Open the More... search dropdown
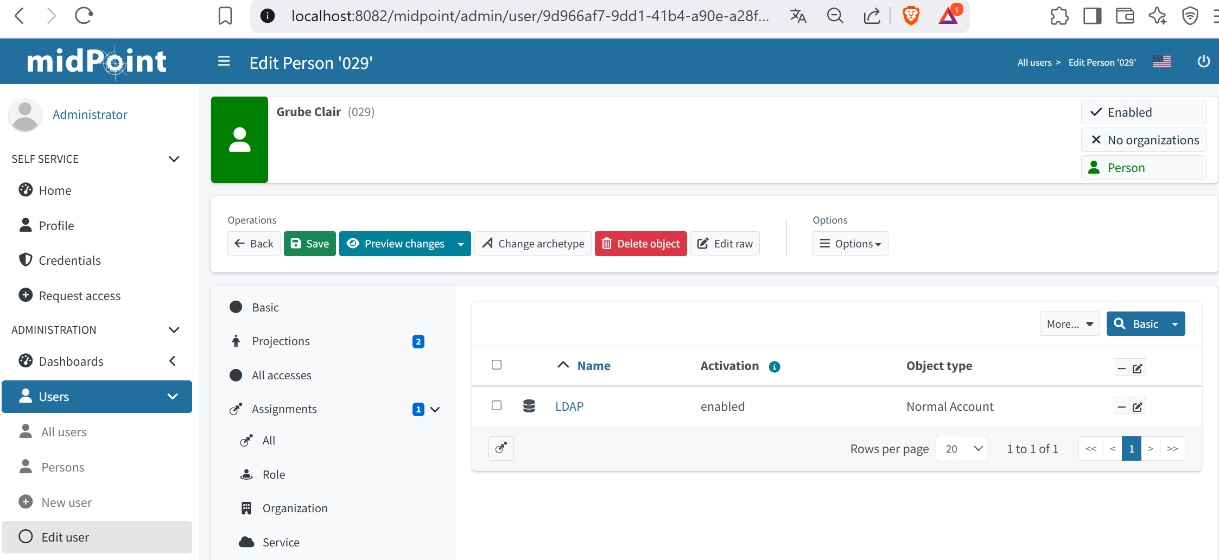Image resolution: width=1219 pixels, height=560 pixels. (x=1070, y=324)
